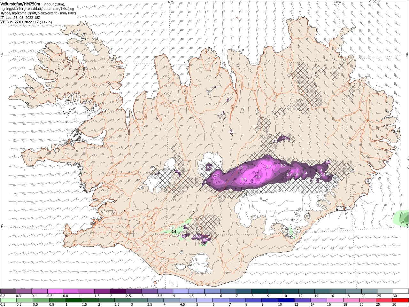Pick the top legend swatch between 25 and 30
This screenshot has width=409, height=307.
pos(385,291)
